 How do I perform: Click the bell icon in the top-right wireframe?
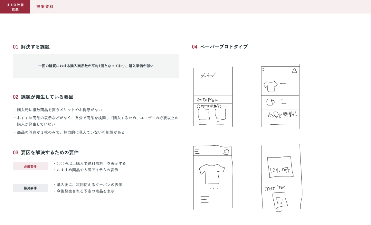click(294, 71)
